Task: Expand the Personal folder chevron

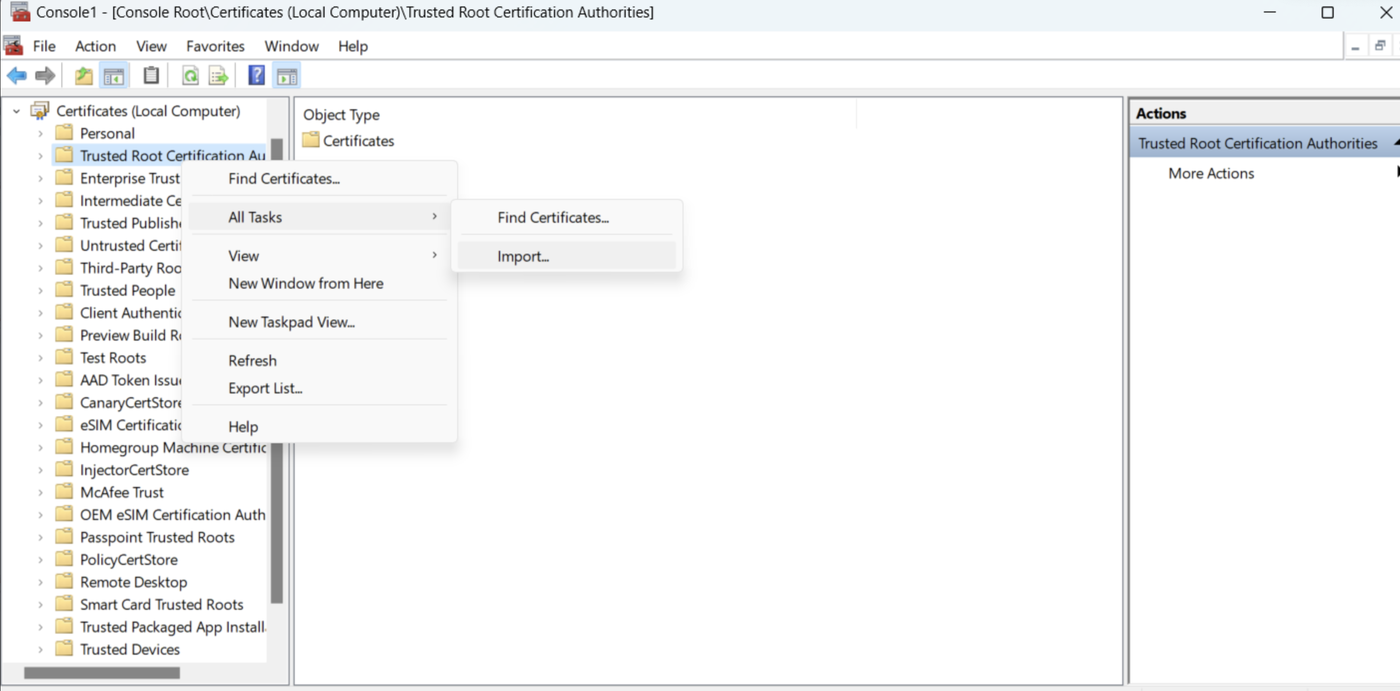Action: [x=40, y=134]
